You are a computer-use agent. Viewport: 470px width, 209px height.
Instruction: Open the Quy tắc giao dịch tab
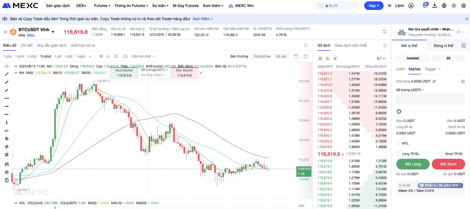(52, 45)
